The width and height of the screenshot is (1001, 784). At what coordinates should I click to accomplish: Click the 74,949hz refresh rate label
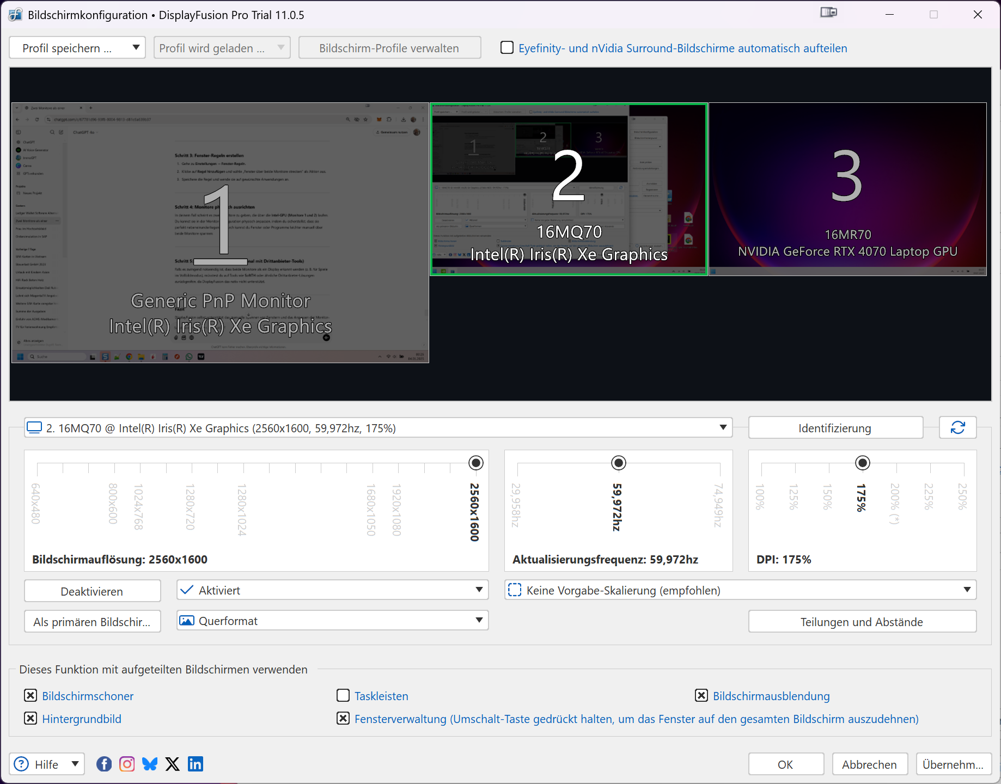(x=719, y=505)
